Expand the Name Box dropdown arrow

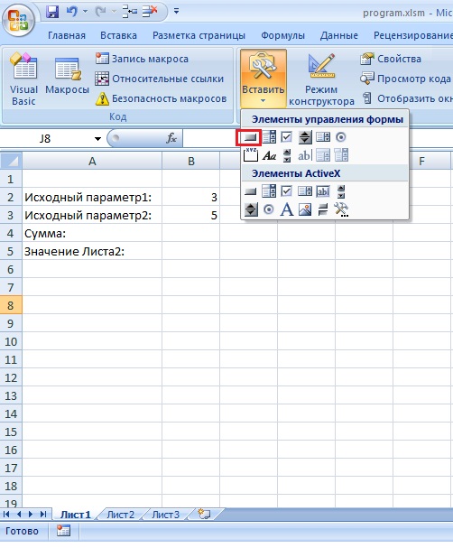point(97,139)
